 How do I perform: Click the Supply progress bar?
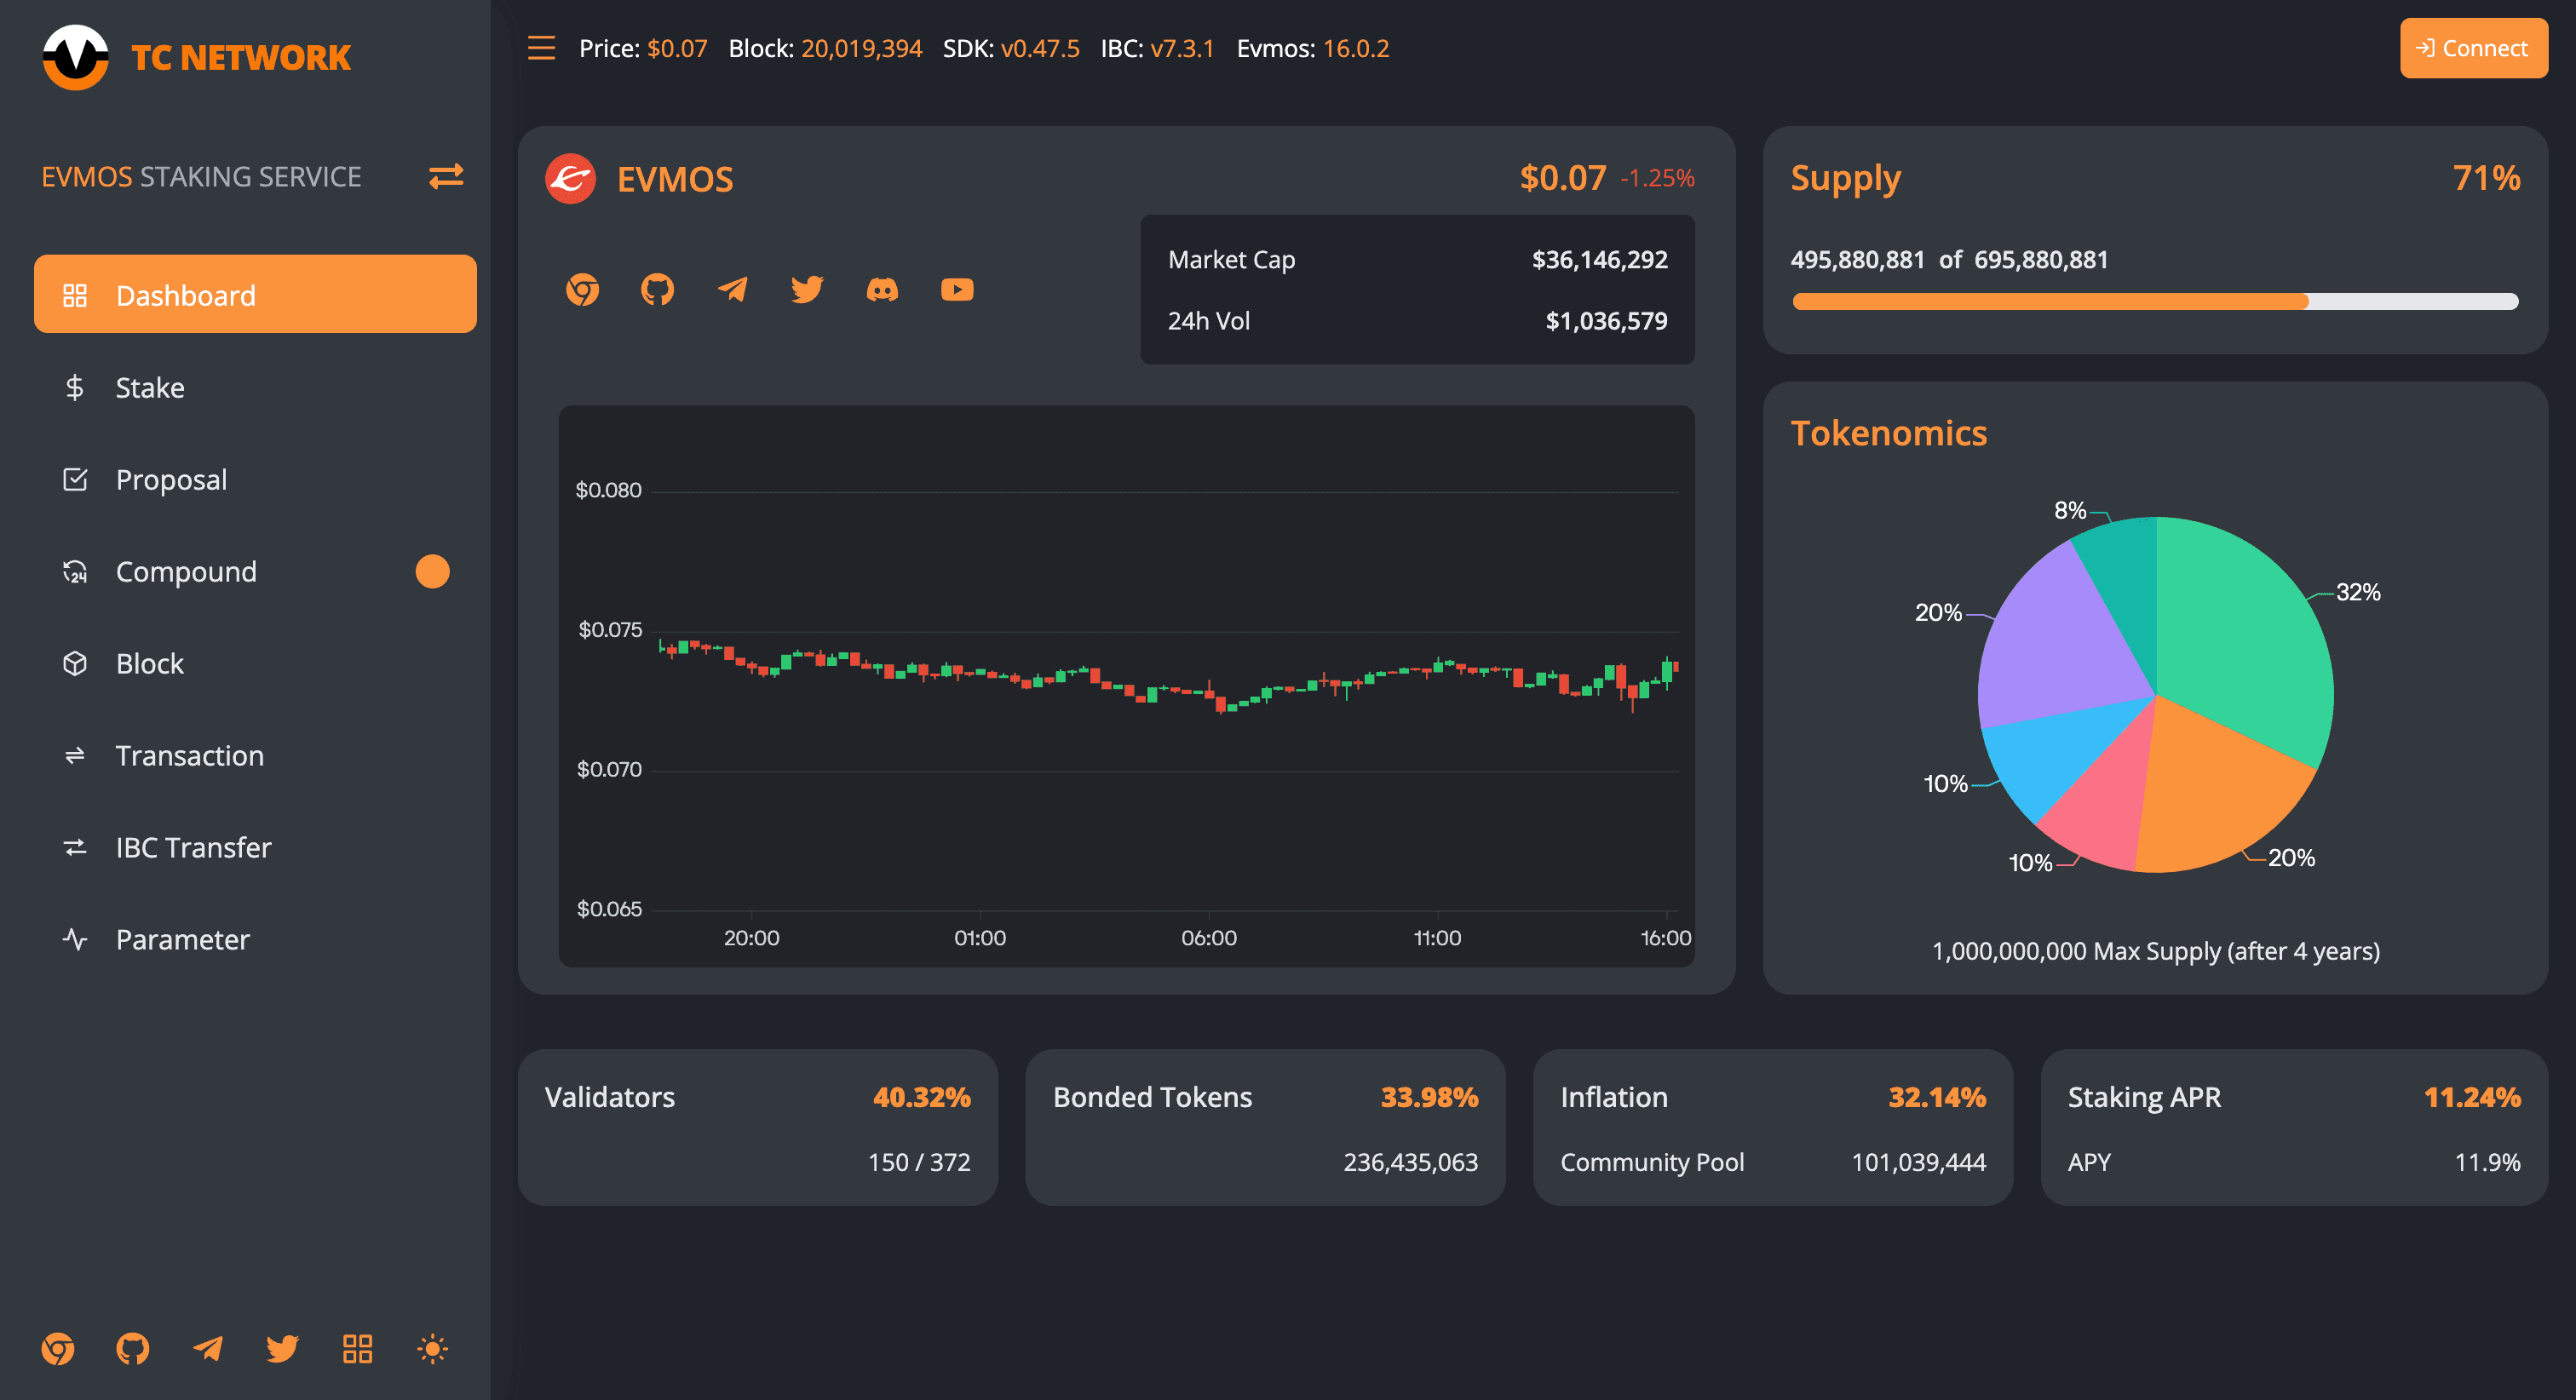[x=2155, y=301]
